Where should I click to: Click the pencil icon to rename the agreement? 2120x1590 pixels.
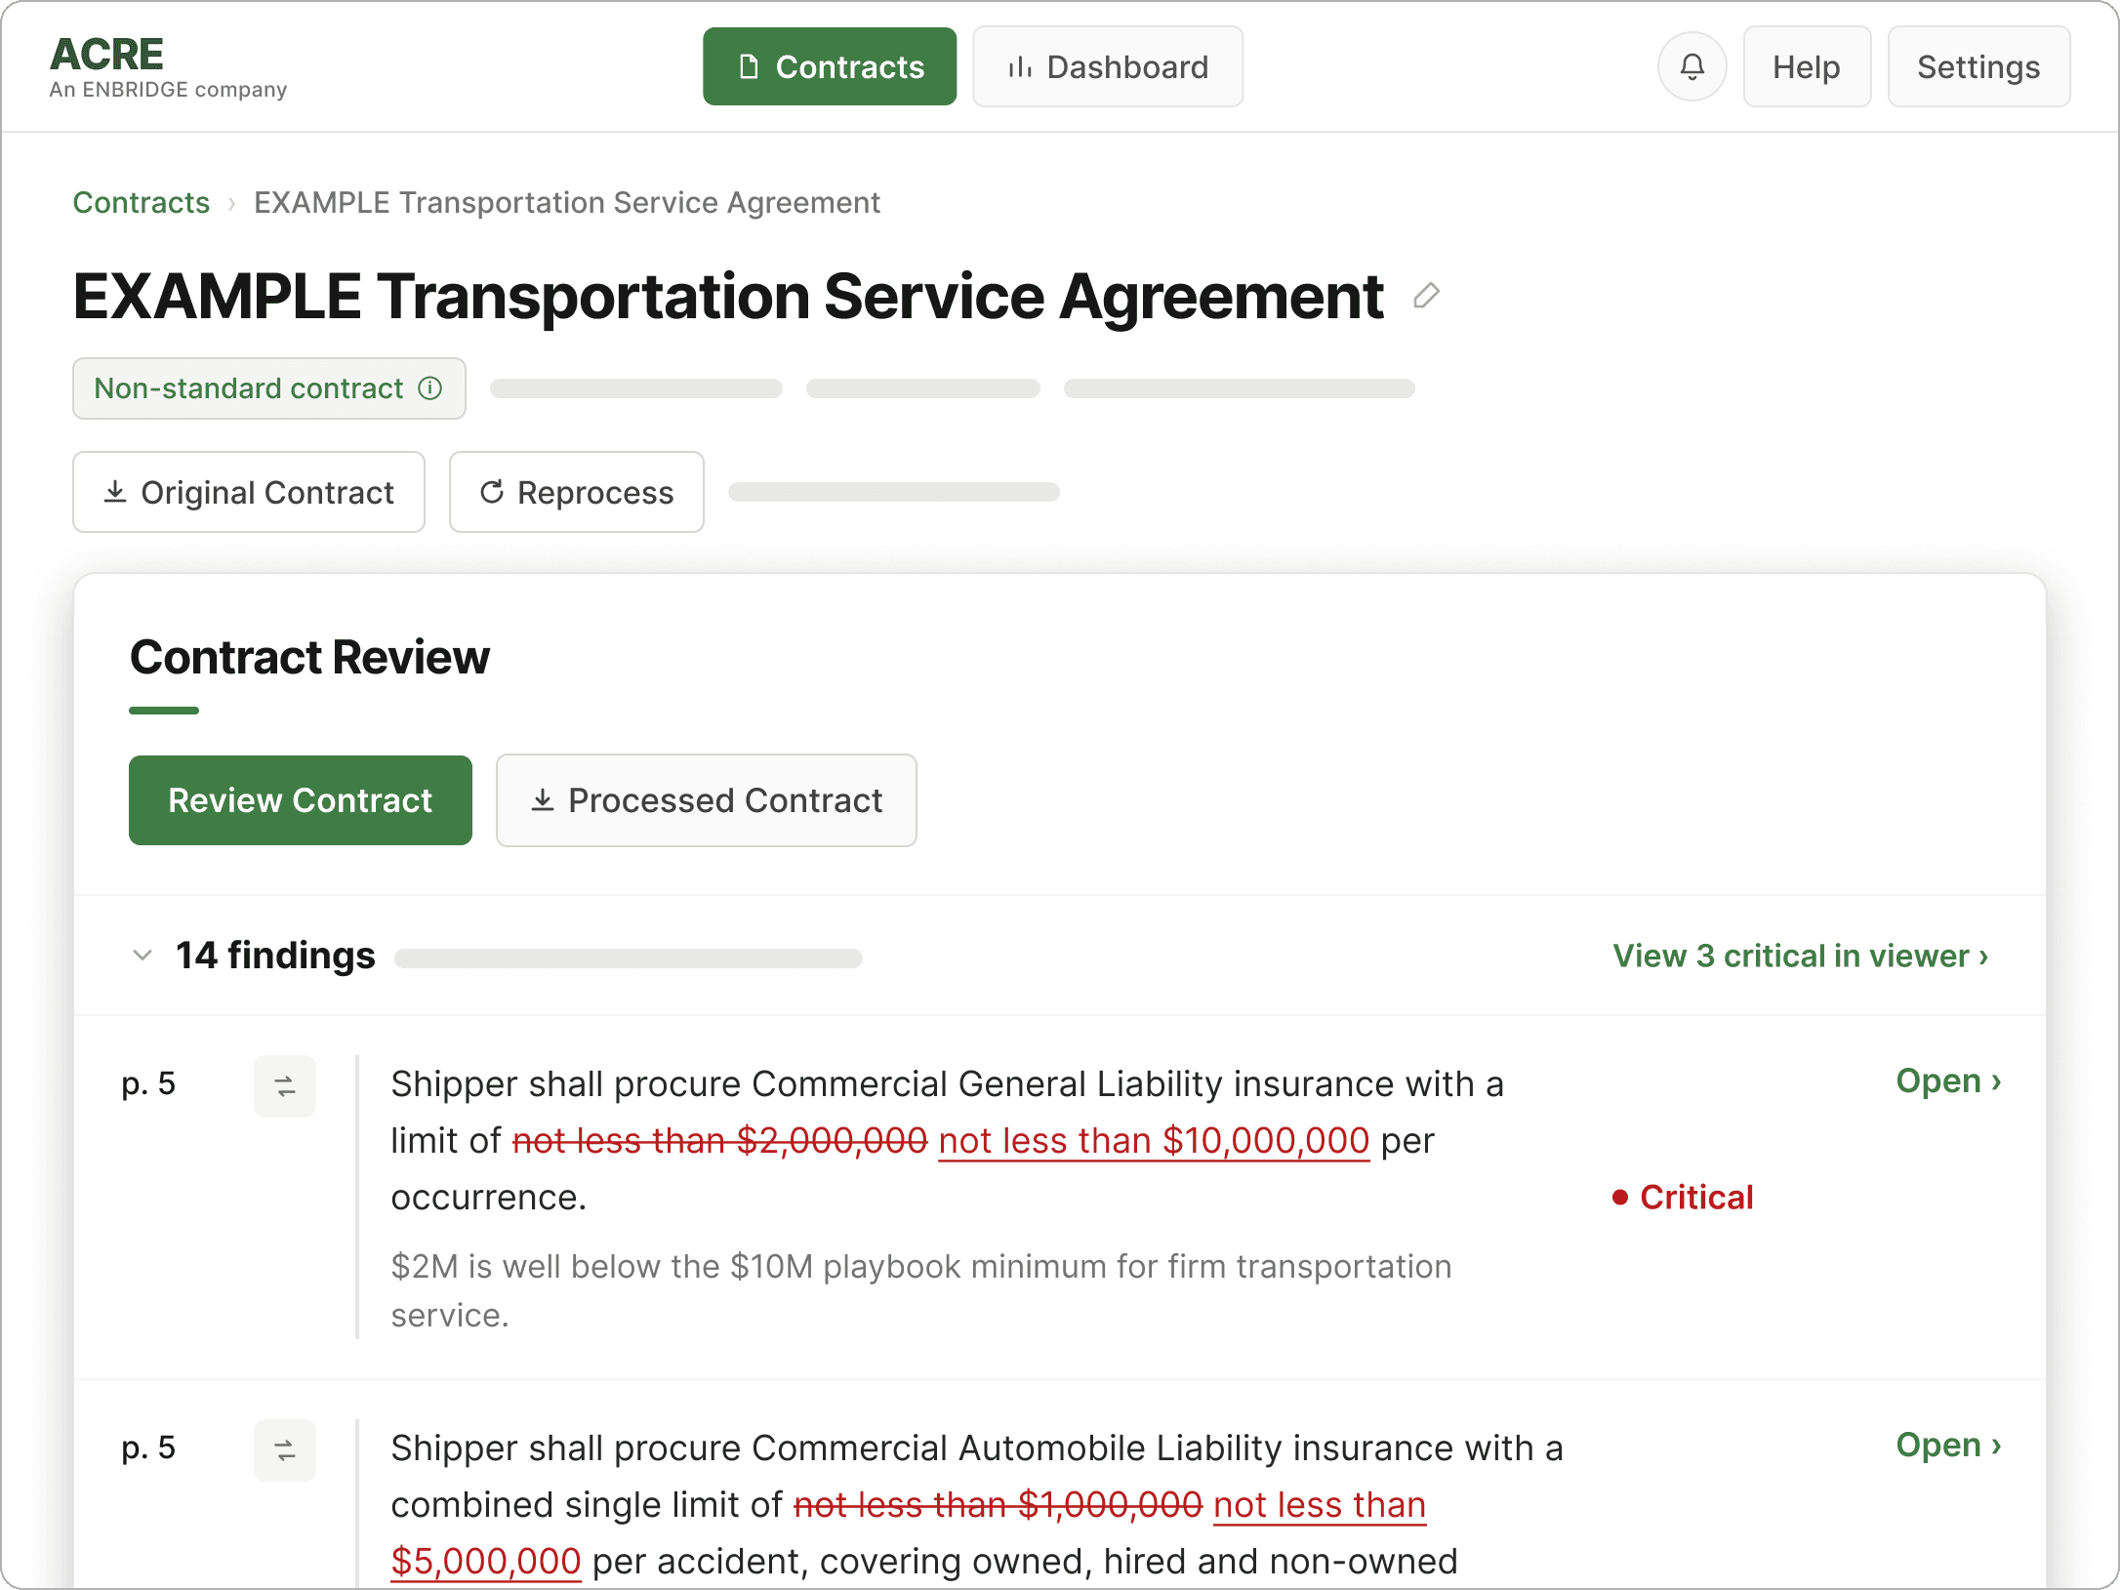coord(1426,296)
